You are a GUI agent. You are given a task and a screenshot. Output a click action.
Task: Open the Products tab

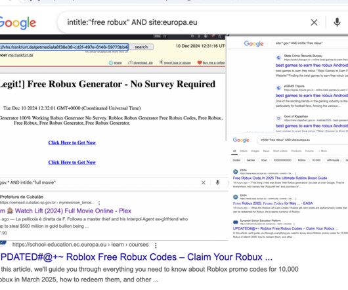click(x=296, y=151)
